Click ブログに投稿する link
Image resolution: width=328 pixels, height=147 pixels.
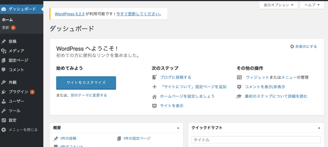[x=176, y=77]
